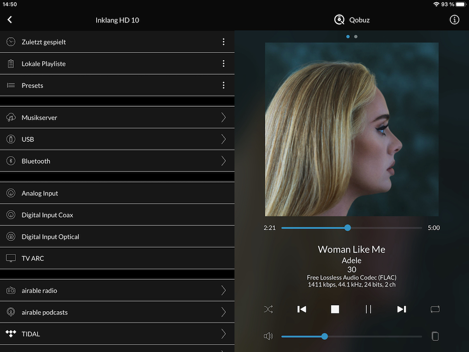This screenshot has width=469, height=352.
Task: Select the second page indicator dot
Action: tap(355, 37)
